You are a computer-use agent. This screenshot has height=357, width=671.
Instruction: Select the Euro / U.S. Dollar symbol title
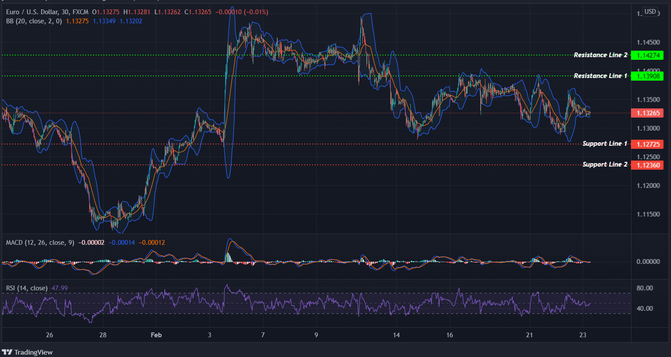pos(30,12)
